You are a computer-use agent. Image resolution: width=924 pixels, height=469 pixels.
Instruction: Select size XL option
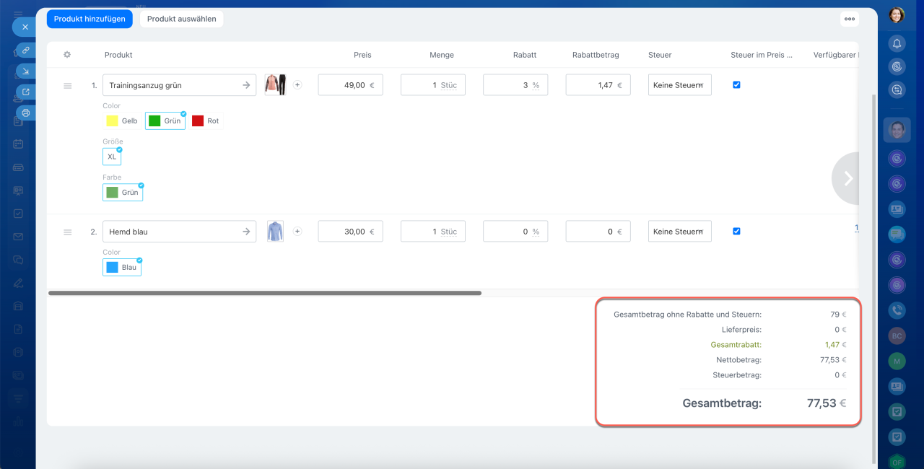pos(112,157)
